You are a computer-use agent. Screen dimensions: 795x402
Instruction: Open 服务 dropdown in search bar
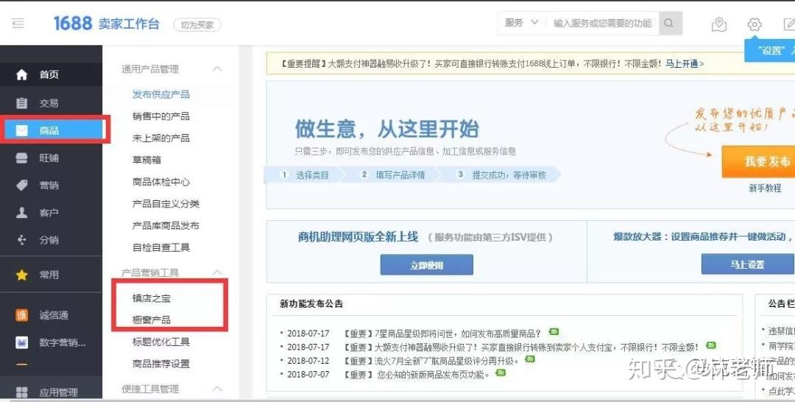tap(521, 23)
